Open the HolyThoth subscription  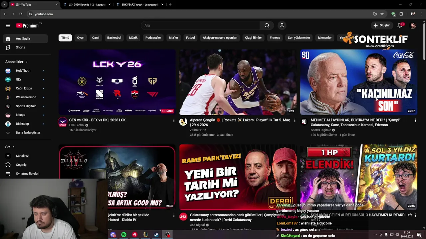click(25, 71)
